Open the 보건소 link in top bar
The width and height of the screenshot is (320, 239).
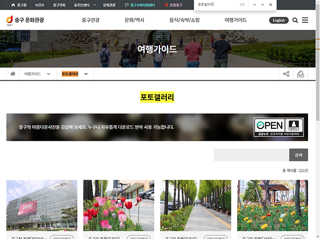click(x=39, y=5)
